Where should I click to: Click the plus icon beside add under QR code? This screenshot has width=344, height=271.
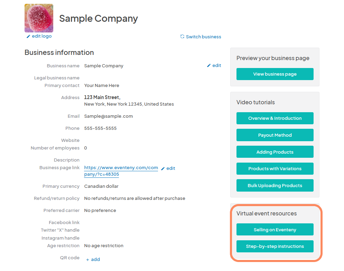point(88,259)
